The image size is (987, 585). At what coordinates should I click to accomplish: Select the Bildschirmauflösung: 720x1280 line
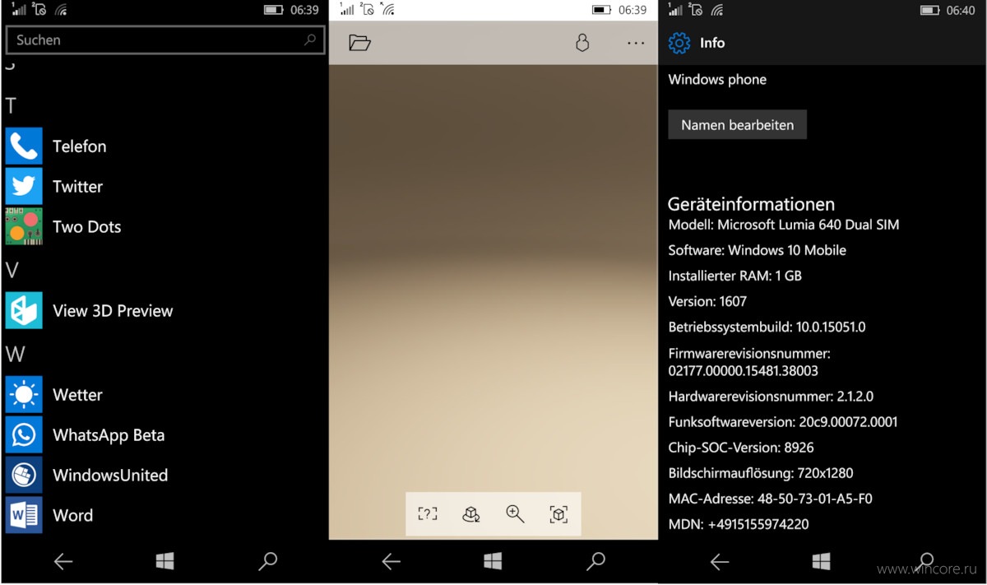point(761,473)
